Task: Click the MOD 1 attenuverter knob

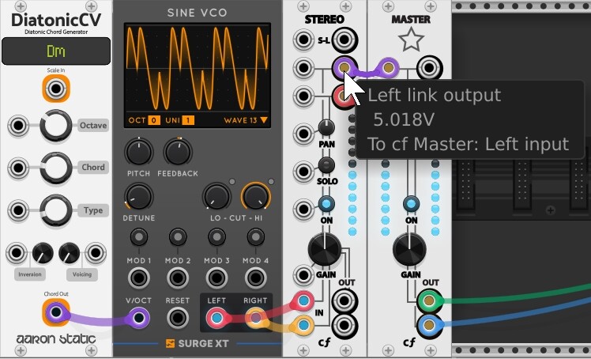Action: click(139, 236)
